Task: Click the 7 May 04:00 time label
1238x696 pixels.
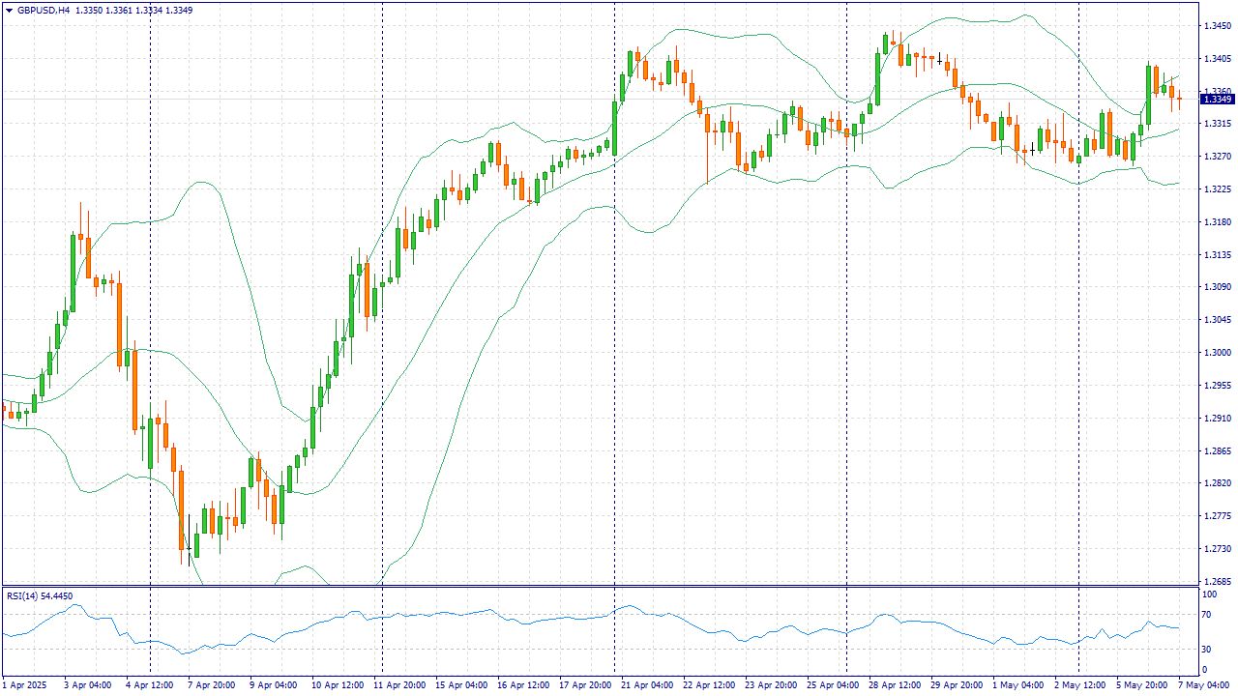Action: 1203,685
